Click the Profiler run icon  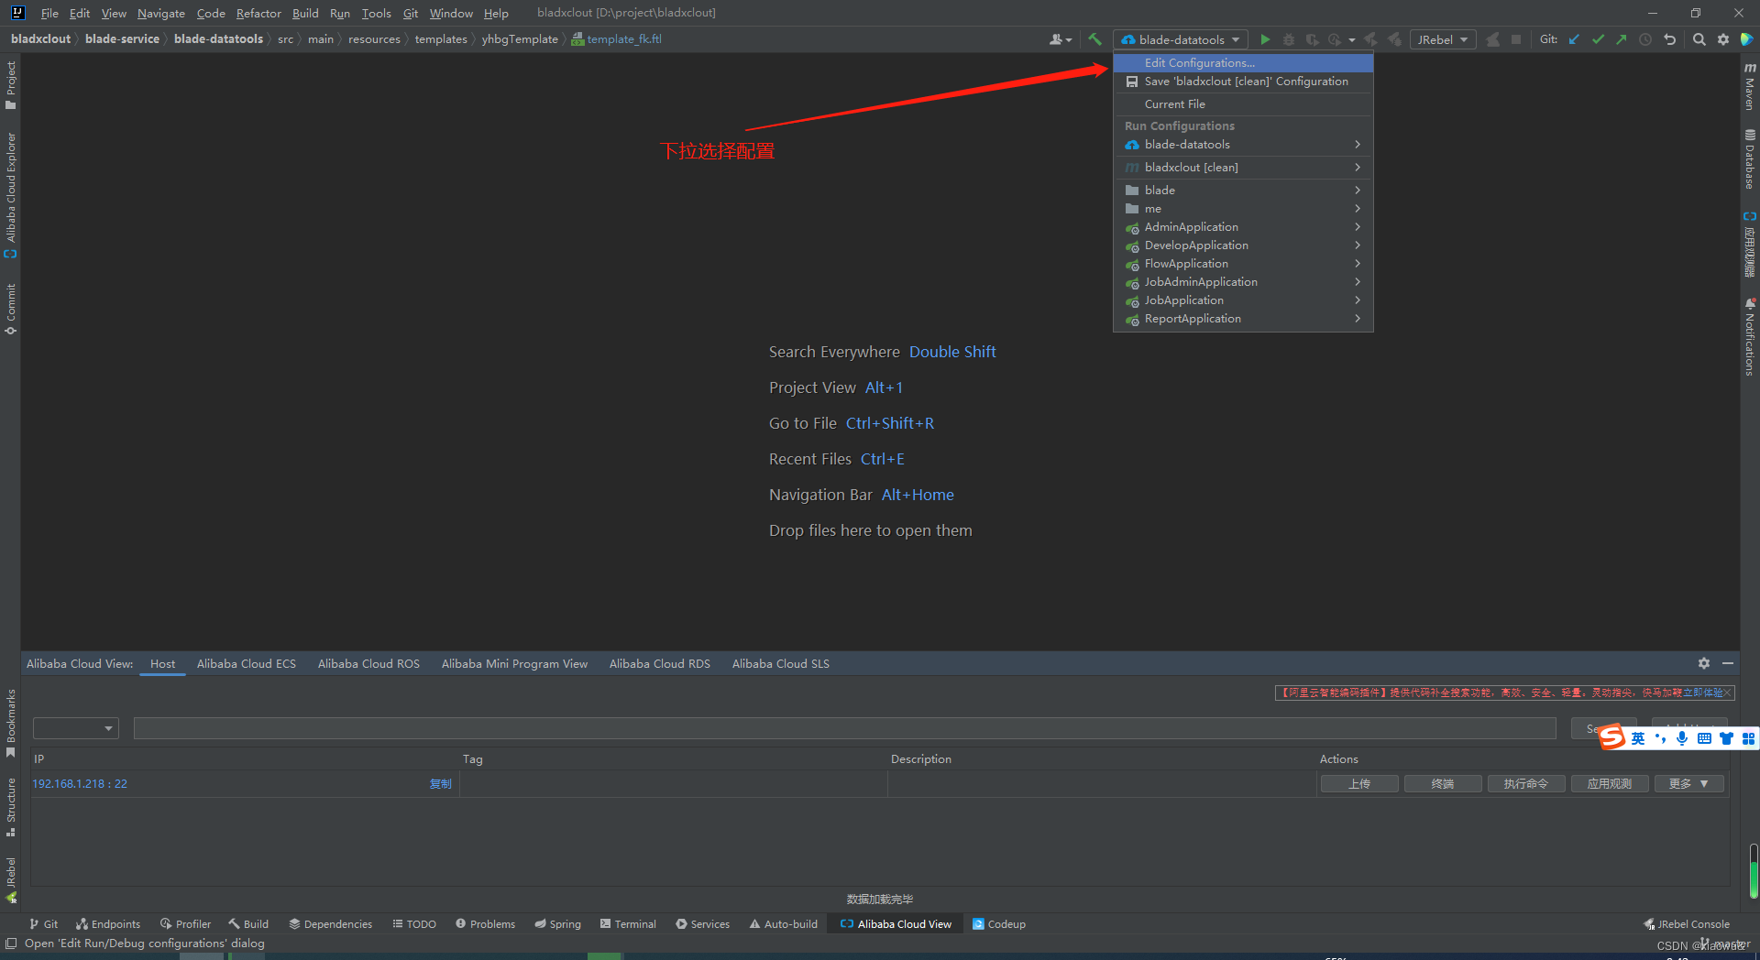pos(1335,39)
